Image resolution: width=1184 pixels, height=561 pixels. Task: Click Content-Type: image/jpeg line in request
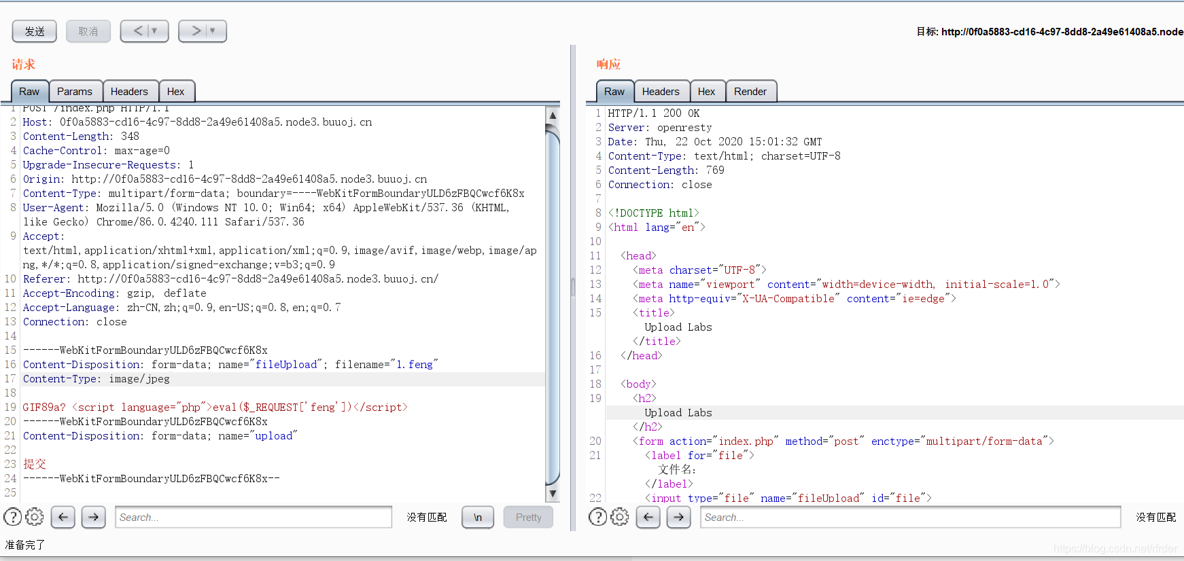(x=97, y=379)
